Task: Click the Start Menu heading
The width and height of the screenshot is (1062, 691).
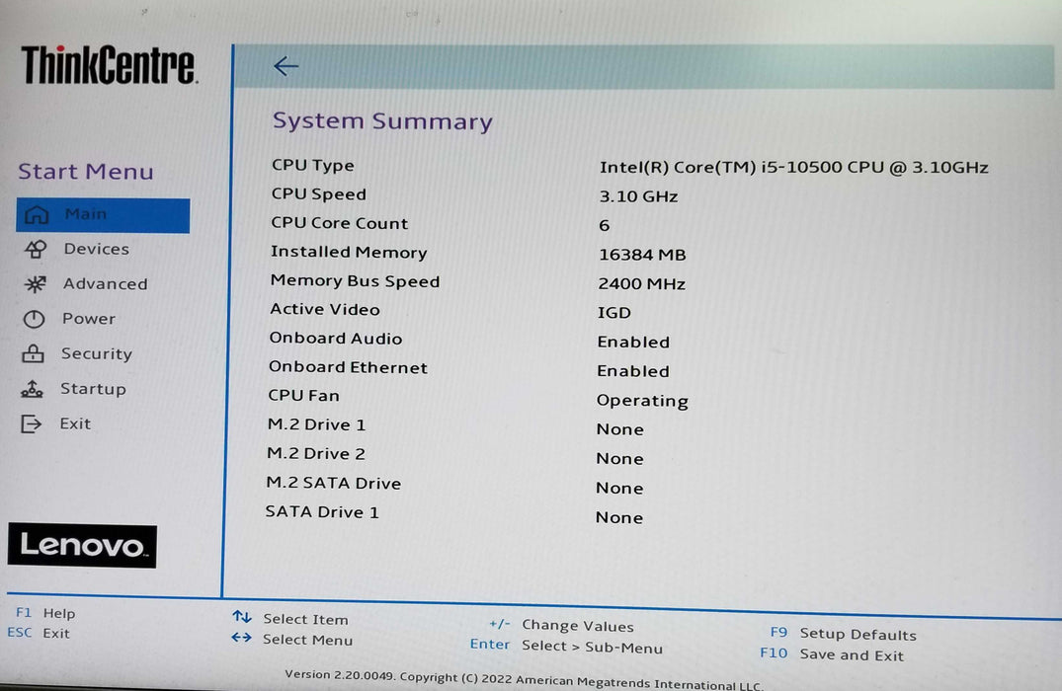Action: point(85,171)
